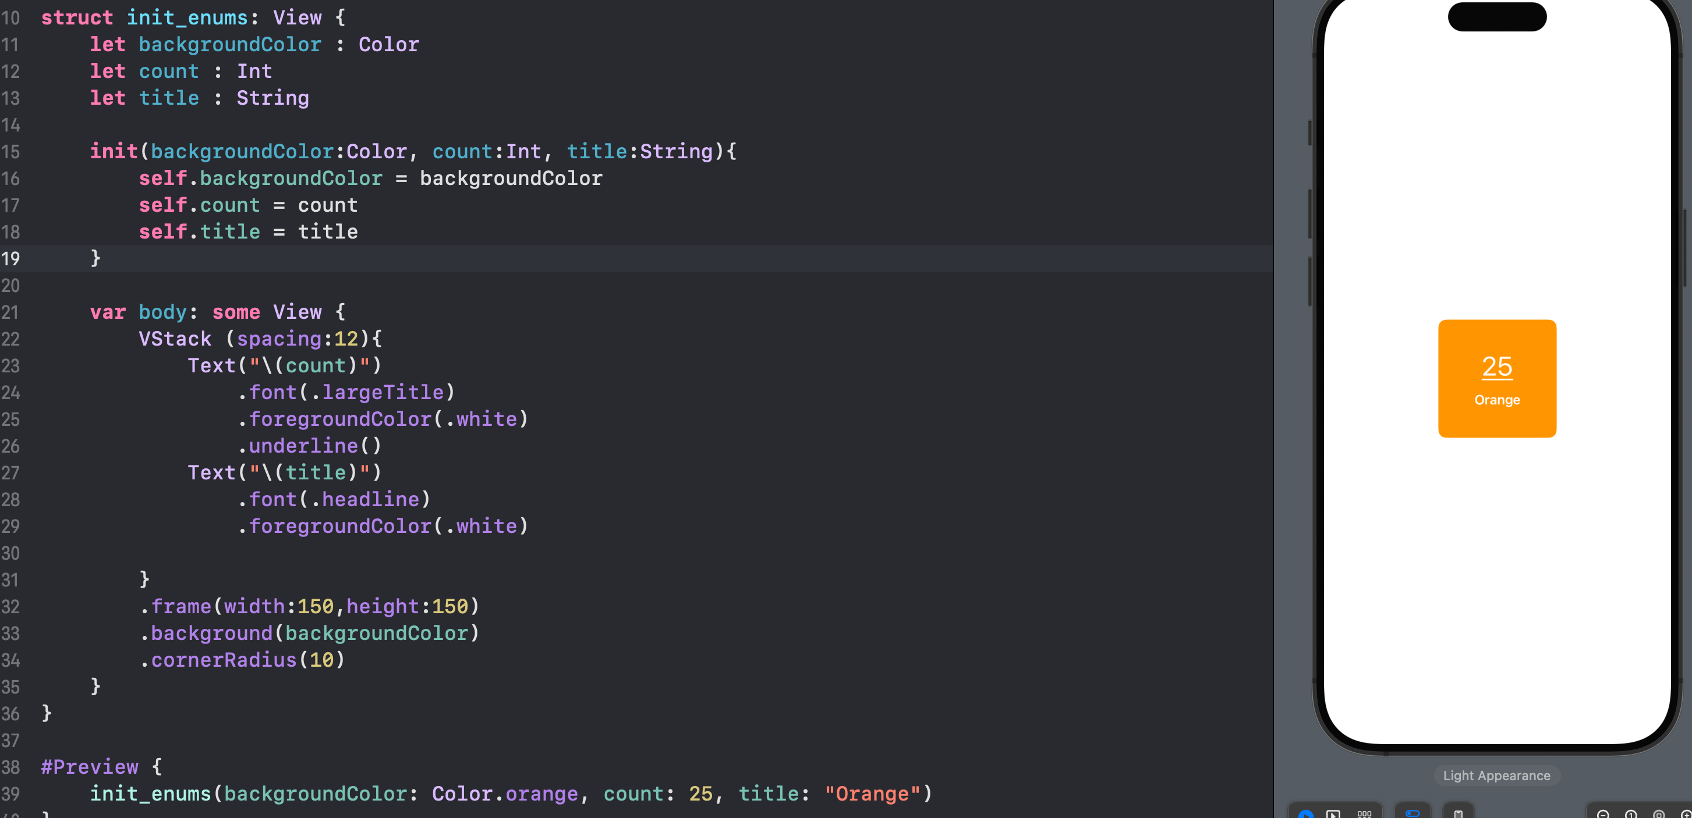Click the 'let count : Int' line
Image resolution: width=1692 pixels, height=818 pixels.
[x=180, y=71]
